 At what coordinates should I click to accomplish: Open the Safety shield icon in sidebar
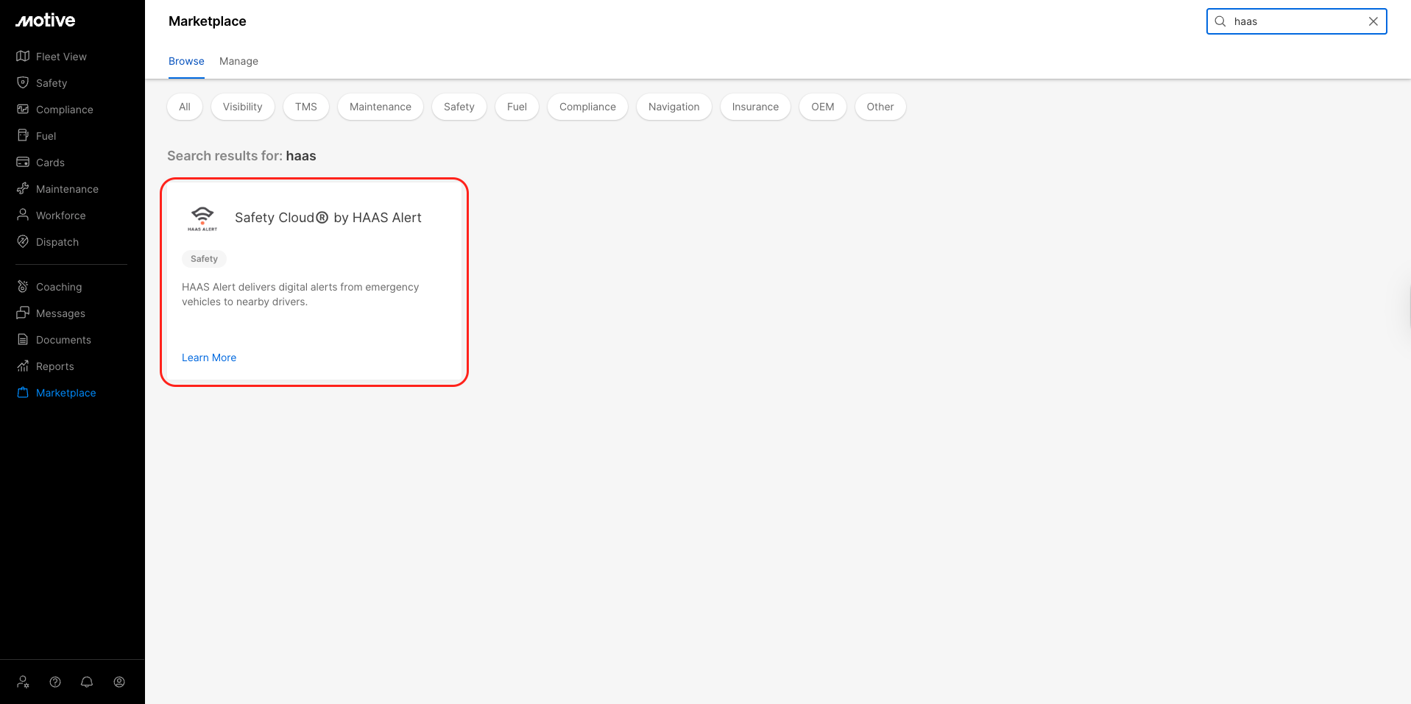23,82
